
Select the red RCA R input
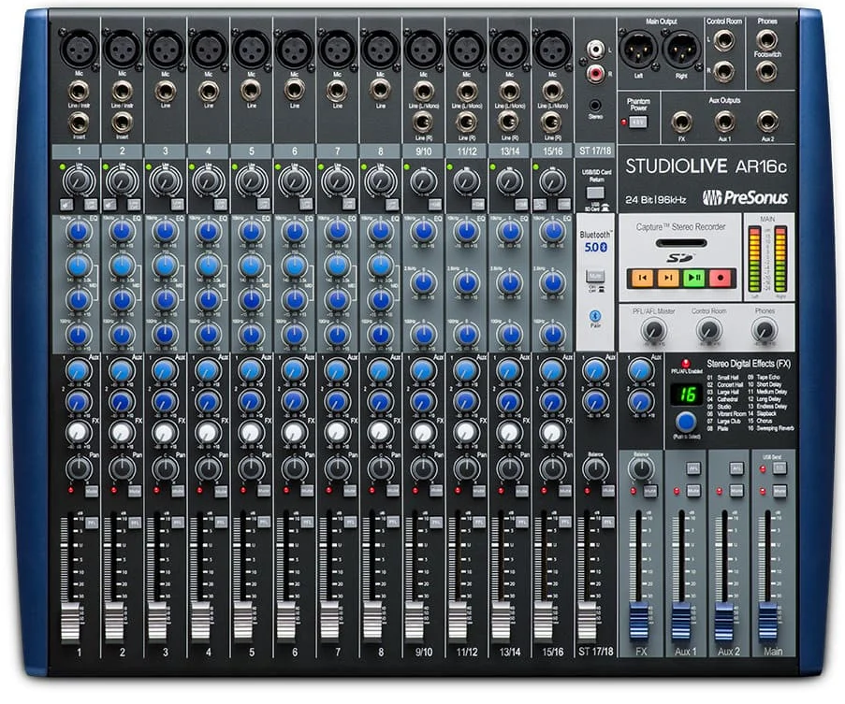pos(595,72)
